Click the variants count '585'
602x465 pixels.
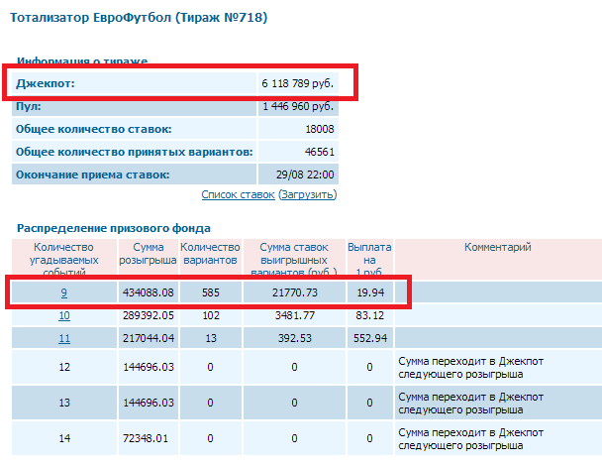click(x=211, y=292)
